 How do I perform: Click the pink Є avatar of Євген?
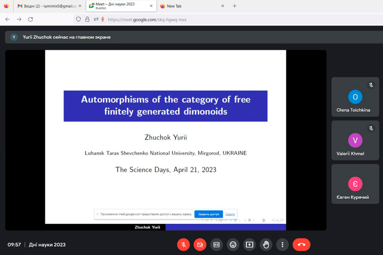(355, 184)
